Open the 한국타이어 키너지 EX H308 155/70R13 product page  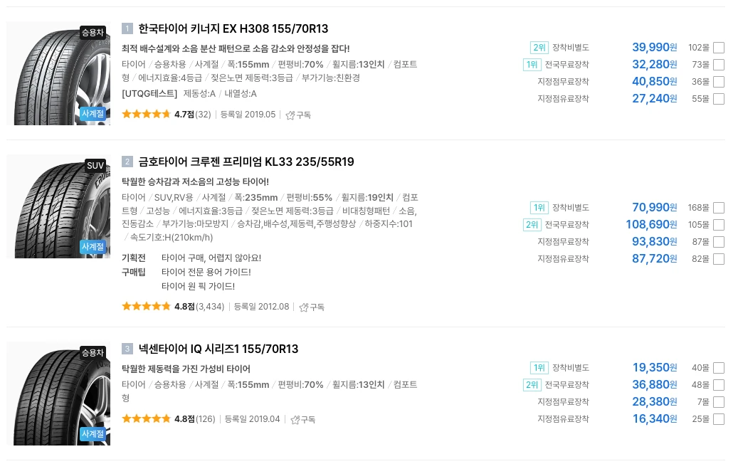(233, 28)
